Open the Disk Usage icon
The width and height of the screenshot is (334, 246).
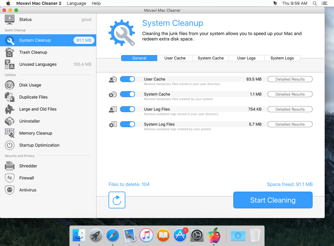click(x=10, y=85)
